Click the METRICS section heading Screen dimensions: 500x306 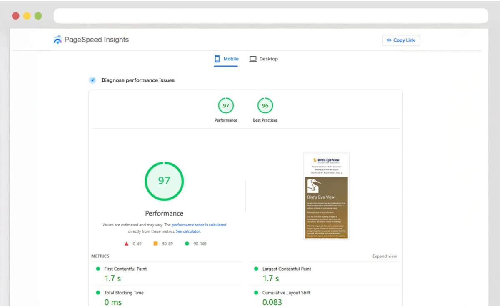[x=100, y=256]
